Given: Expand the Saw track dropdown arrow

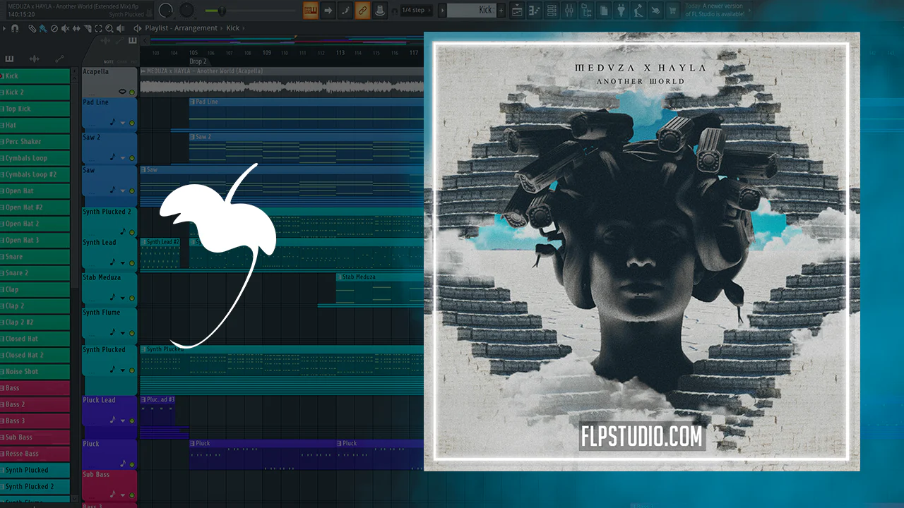Looking at the screenshot, I should (x=123, y=190).
